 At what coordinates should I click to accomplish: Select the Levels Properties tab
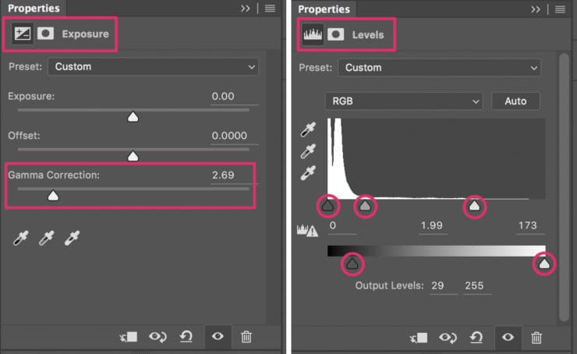[x=324, y=9]
